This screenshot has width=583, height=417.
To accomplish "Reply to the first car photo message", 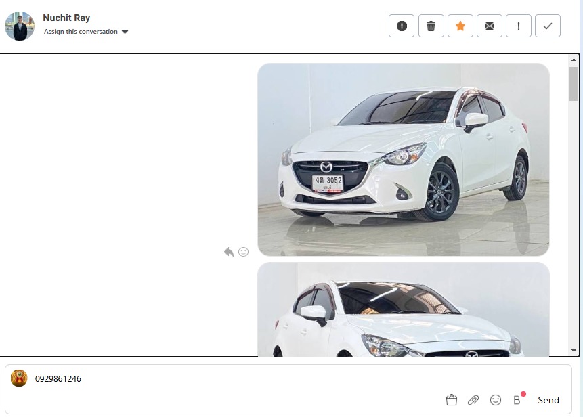I will (229, 252).
